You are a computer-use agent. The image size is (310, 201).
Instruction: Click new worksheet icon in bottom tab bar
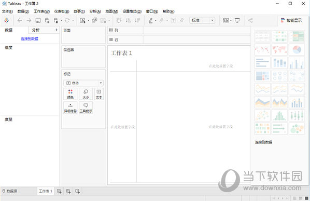59,191
